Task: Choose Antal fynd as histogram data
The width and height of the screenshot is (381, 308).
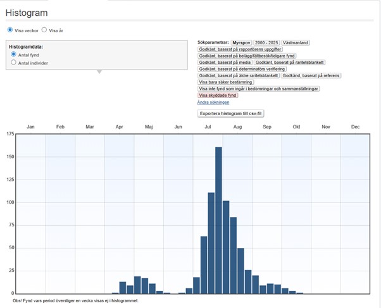Action: click(x=13, y=55)
